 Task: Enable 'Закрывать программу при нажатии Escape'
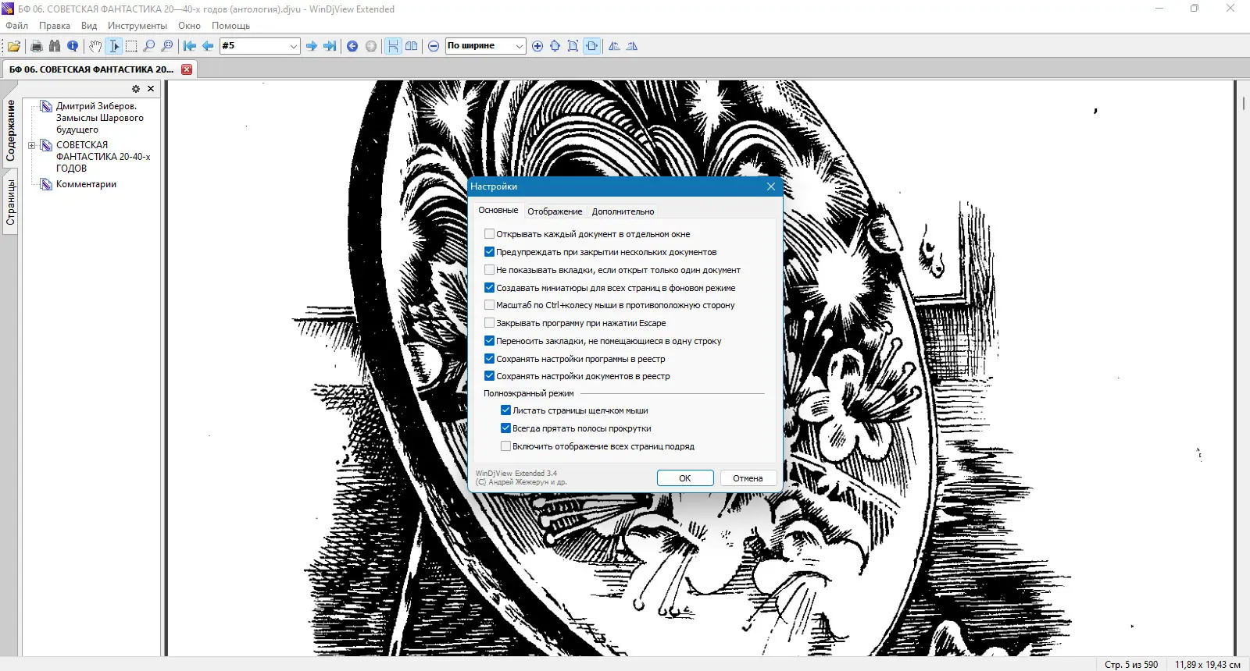490,323
